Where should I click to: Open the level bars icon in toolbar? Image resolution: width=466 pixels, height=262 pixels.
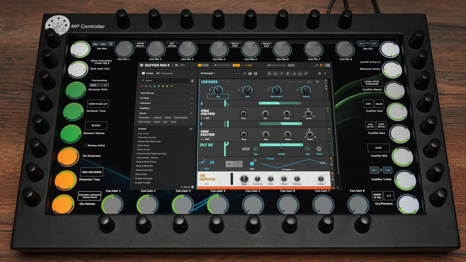(294, 73)
